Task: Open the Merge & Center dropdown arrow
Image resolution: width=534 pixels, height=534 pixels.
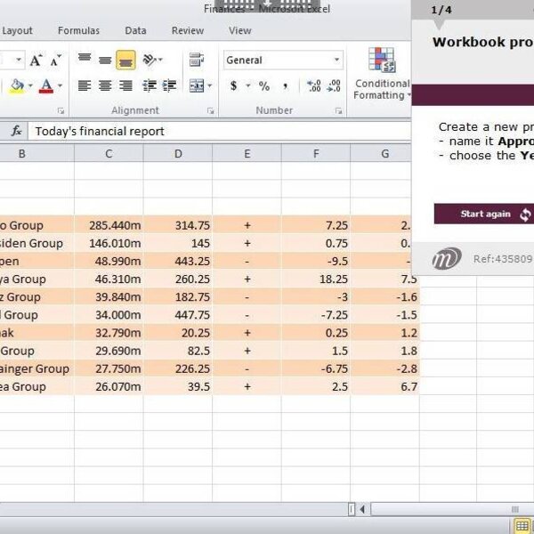Action: [210, 85]
